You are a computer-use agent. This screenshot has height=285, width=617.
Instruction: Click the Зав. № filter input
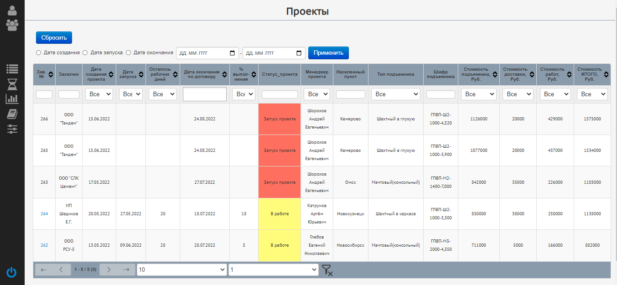[x=44, y=94]
